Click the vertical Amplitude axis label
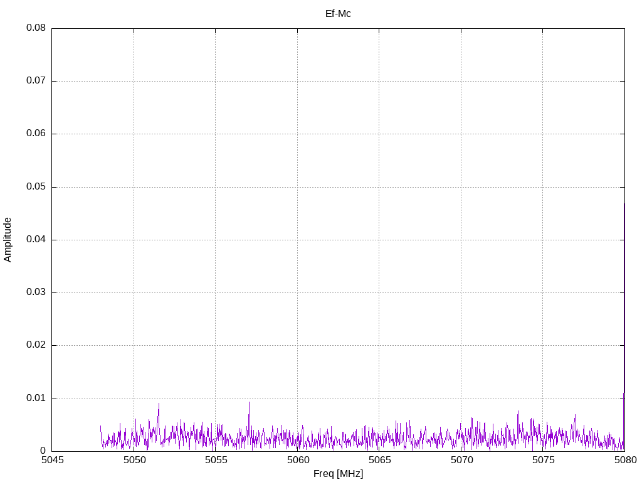 click(x=8, y=239)
